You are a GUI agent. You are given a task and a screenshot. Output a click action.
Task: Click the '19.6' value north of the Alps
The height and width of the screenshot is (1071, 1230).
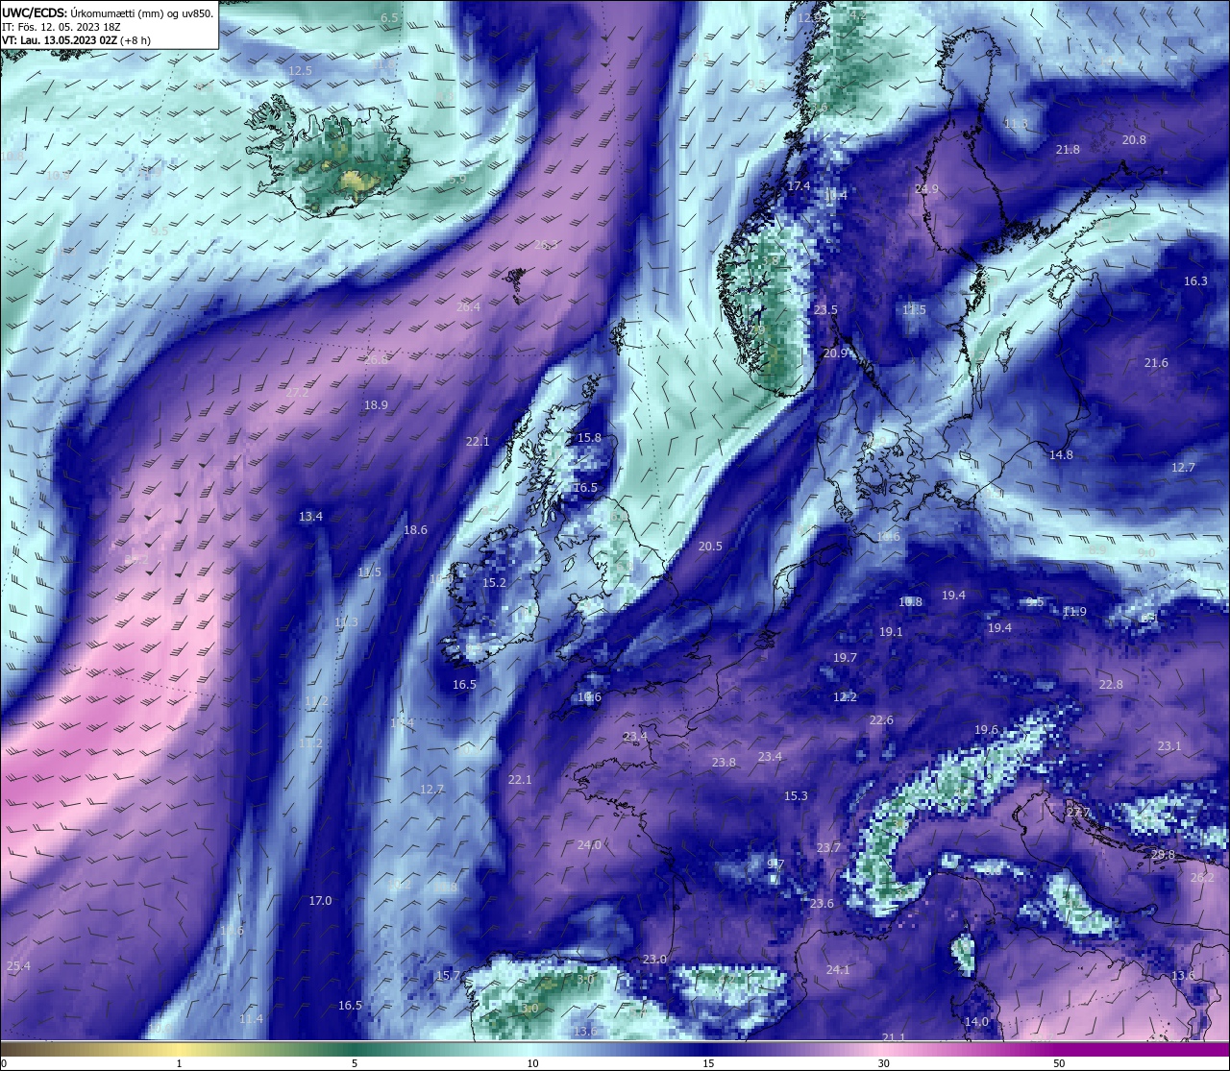(x=986, y=730)
